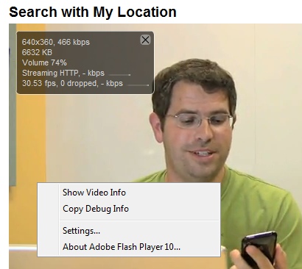Viewport: 302px width, 269px height.
Task: Click the Streaming HTTP, - kbps line
Action: 63,73
